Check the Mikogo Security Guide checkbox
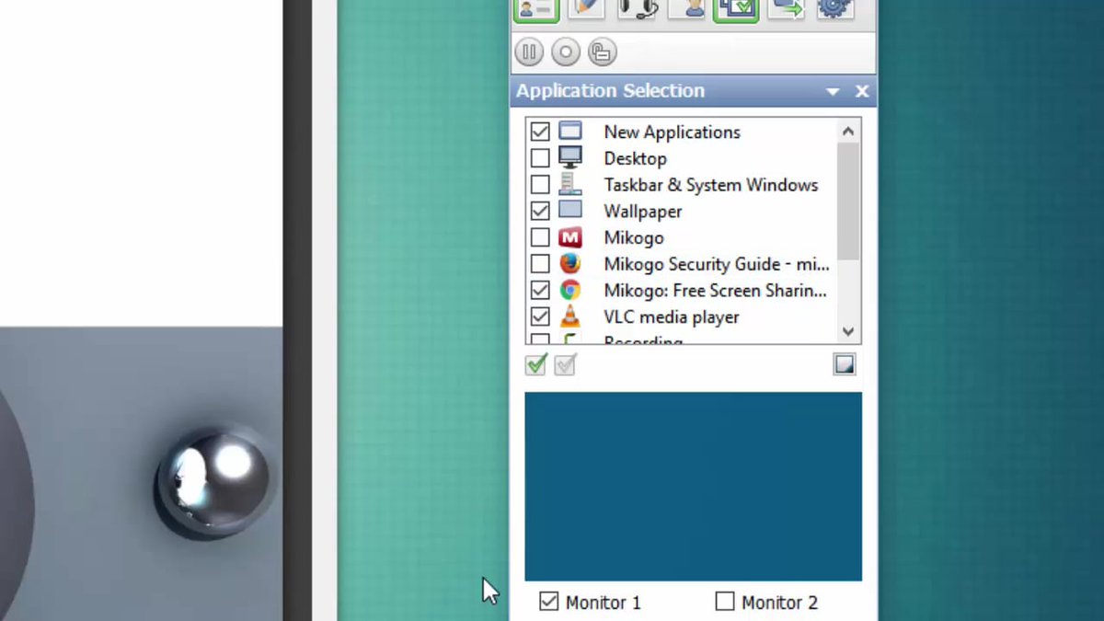This screenshot has width=1104, height=621. coord(540,264)
